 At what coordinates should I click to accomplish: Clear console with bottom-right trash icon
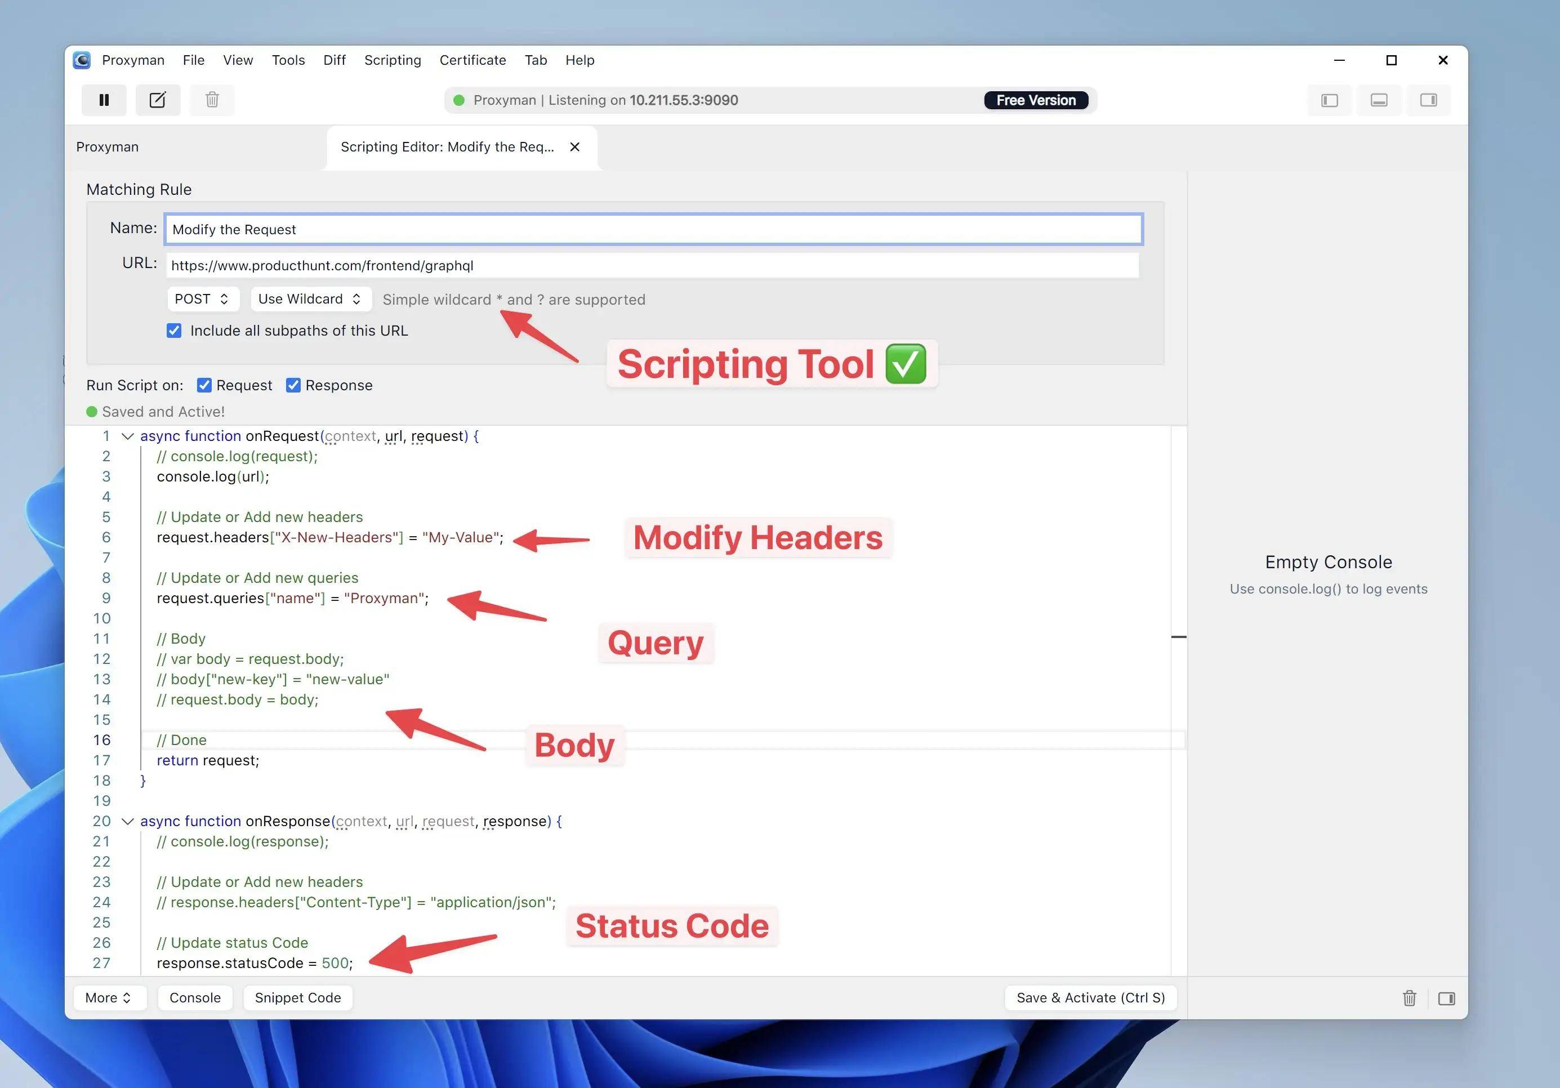point(1410,998)
